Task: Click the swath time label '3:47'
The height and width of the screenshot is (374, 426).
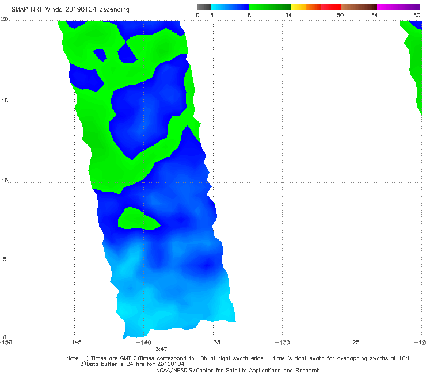Action: point(161,349)
